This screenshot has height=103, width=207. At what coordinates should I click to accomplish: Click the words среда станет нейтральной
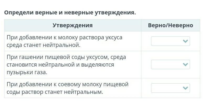coord(44,45)
